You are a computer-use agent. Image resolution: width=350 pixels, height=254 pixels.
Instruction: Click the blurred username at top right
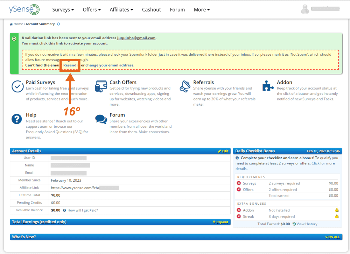pos(325,9)
